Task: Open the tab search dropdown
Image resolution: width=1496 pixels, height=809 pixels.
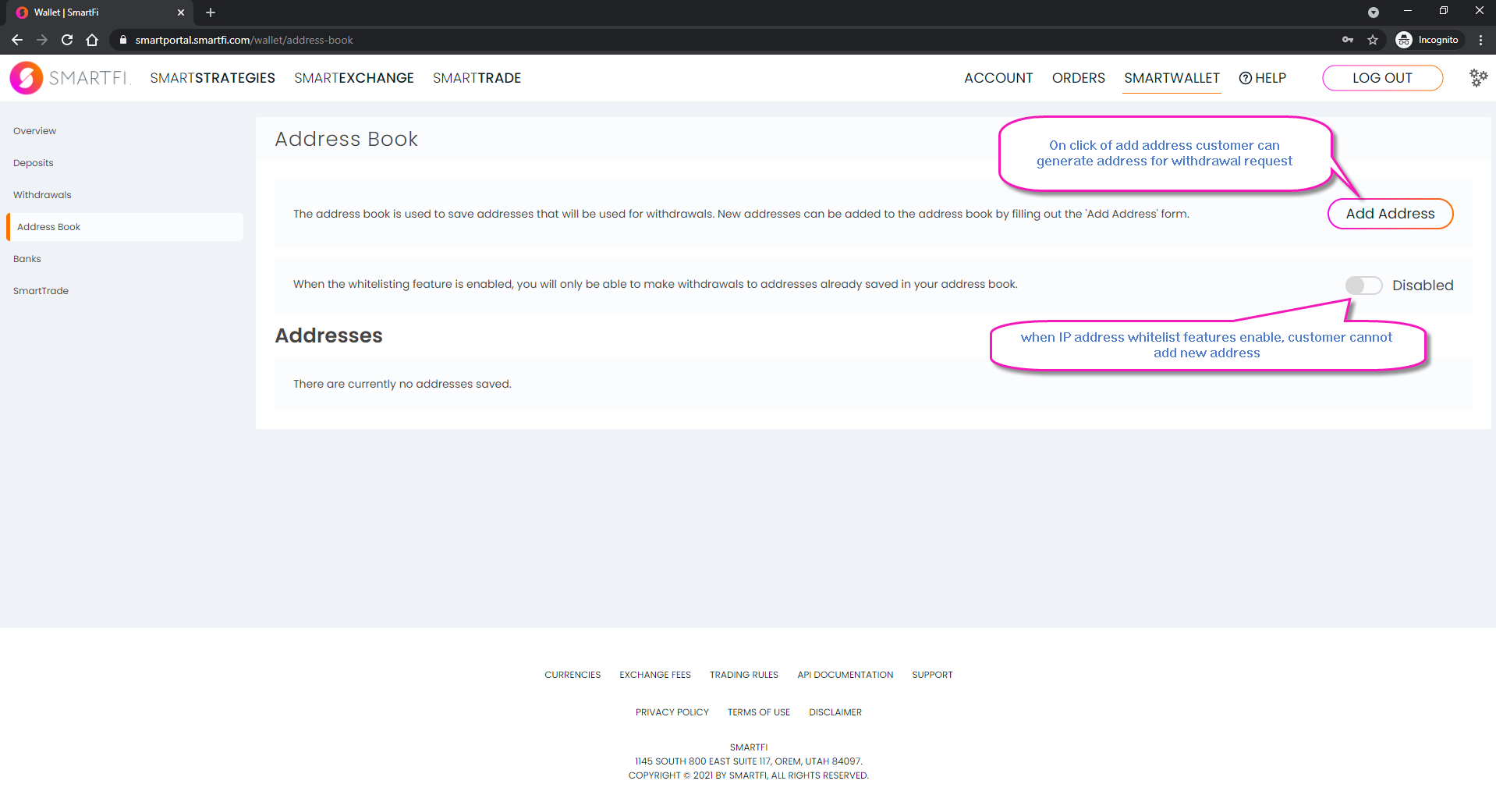Action: [1374, 12]
